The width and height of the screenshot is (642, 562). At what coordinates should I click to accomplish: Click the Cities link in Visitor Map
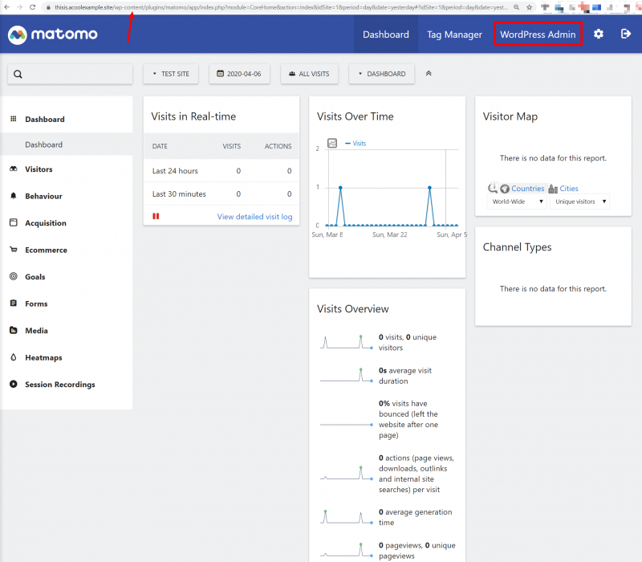pyautogui.click(x=569, y=189)
